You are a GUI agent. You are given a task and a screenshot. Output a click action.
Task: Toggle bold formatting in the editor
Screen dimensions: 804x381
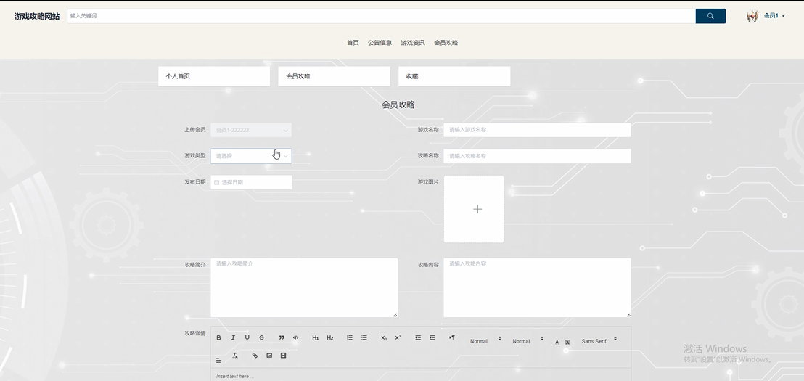218,337
